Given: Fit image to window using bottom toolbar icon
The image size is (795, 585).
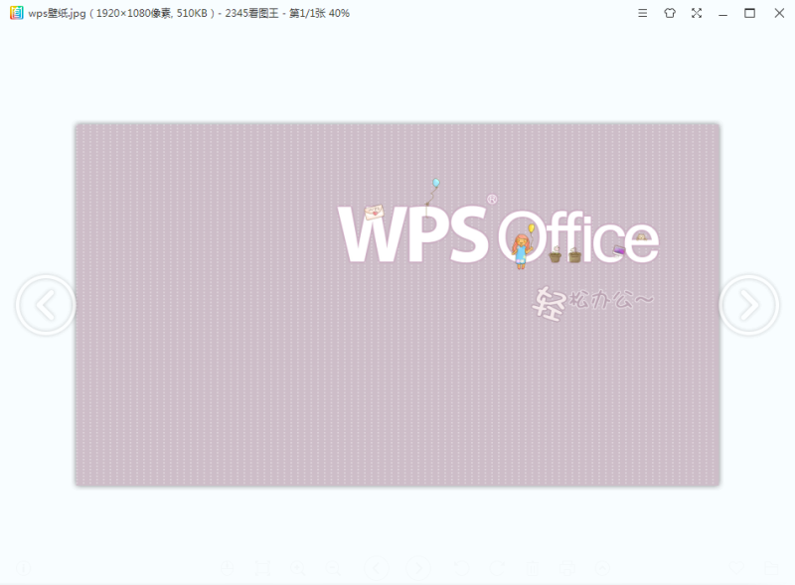Looking at the screenshot, I should coord(262,568).
